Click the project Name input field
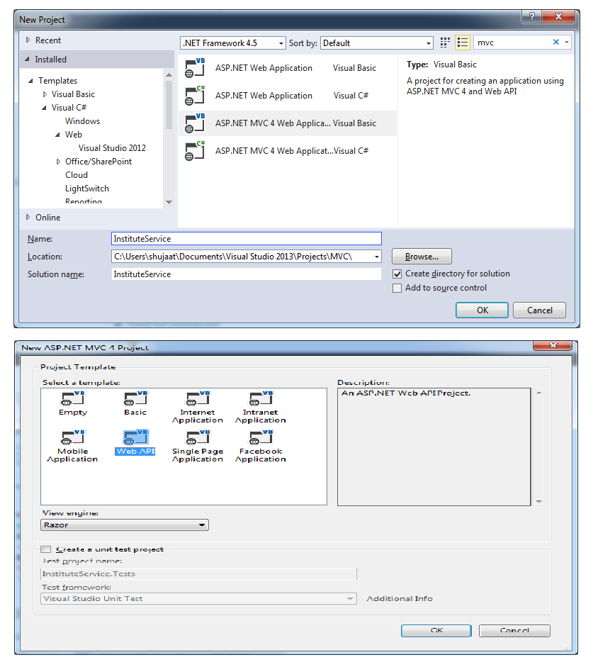 [247, 239]
